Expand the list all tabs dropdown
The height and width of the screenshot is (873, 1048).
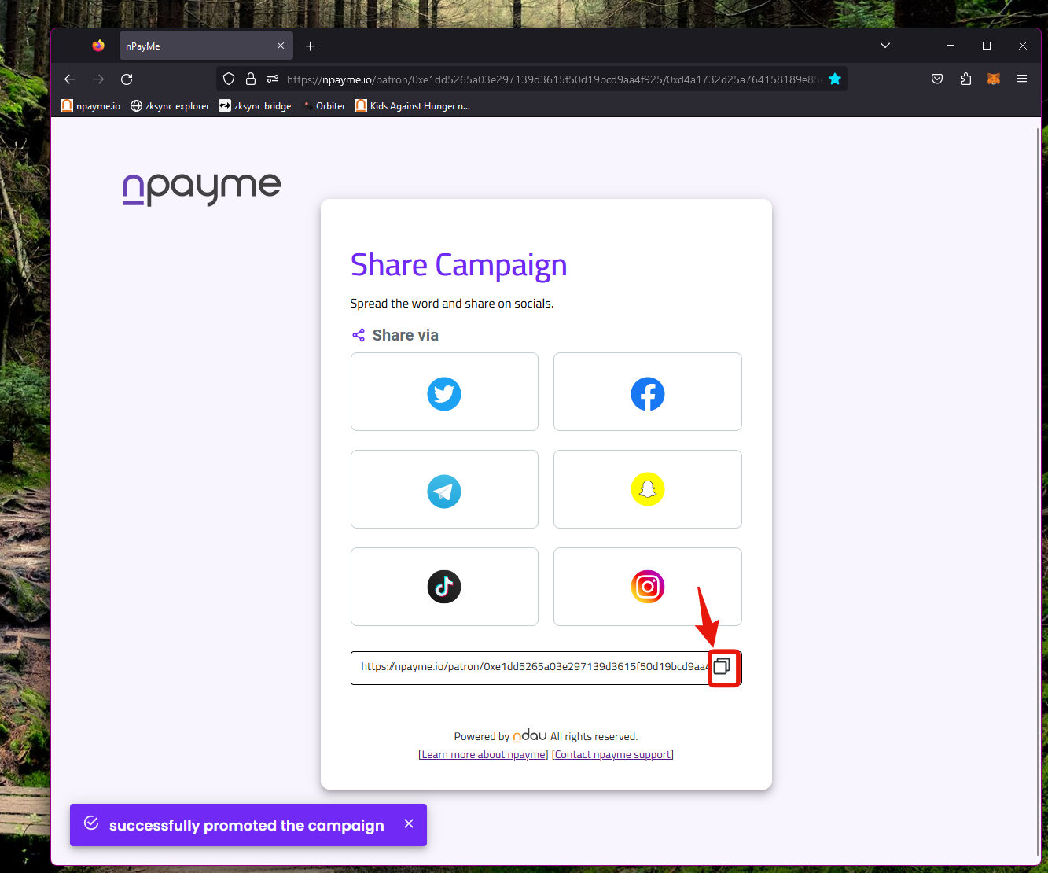tap(885, 46)
